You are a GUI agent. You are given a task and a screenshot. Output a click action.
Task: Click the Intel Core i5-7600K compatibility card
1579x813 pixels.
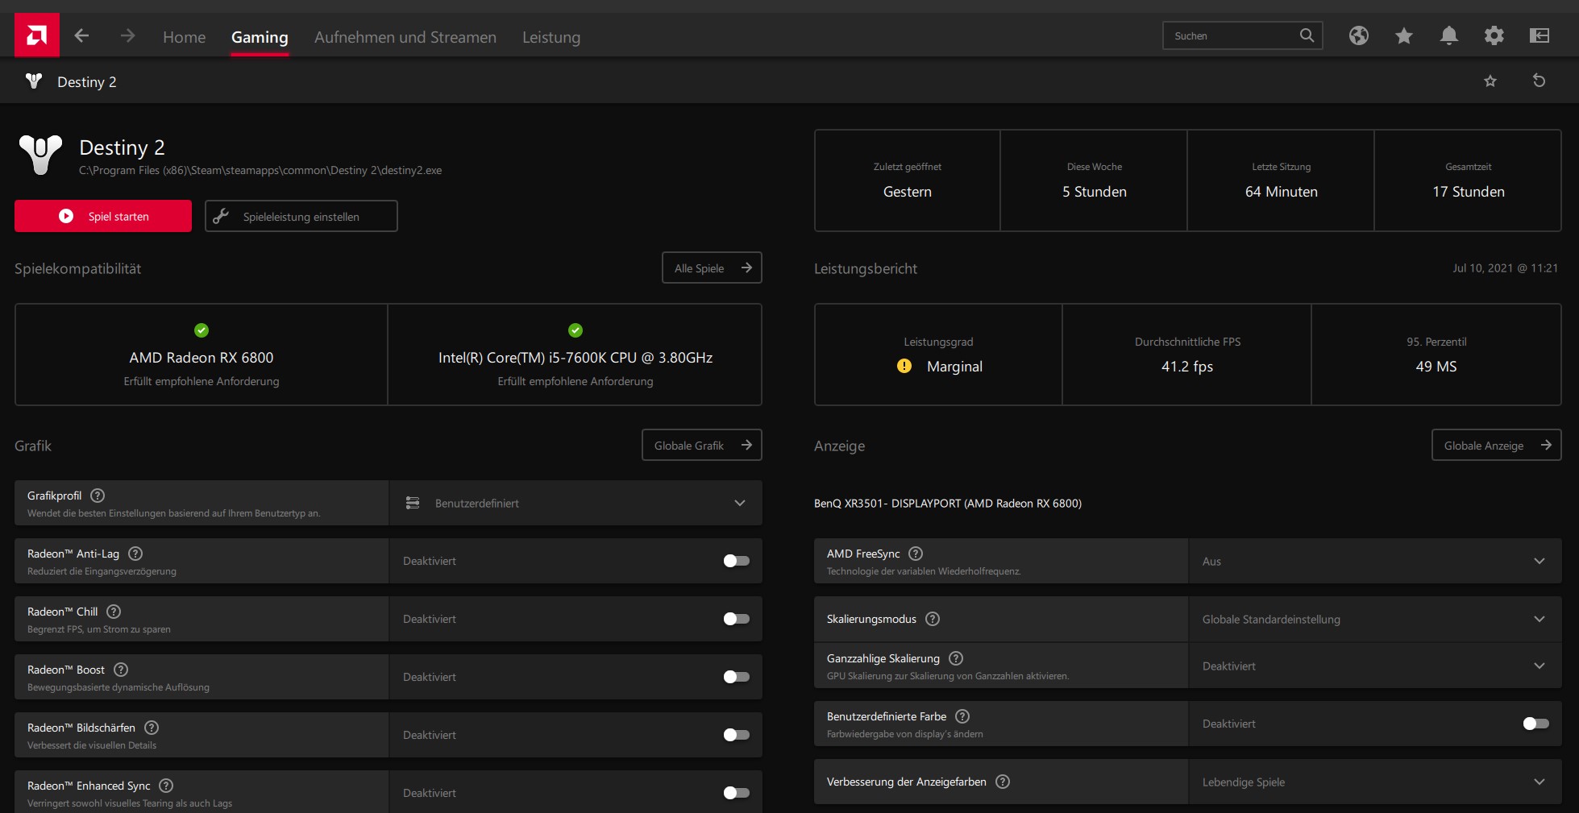tap(576, 355)
